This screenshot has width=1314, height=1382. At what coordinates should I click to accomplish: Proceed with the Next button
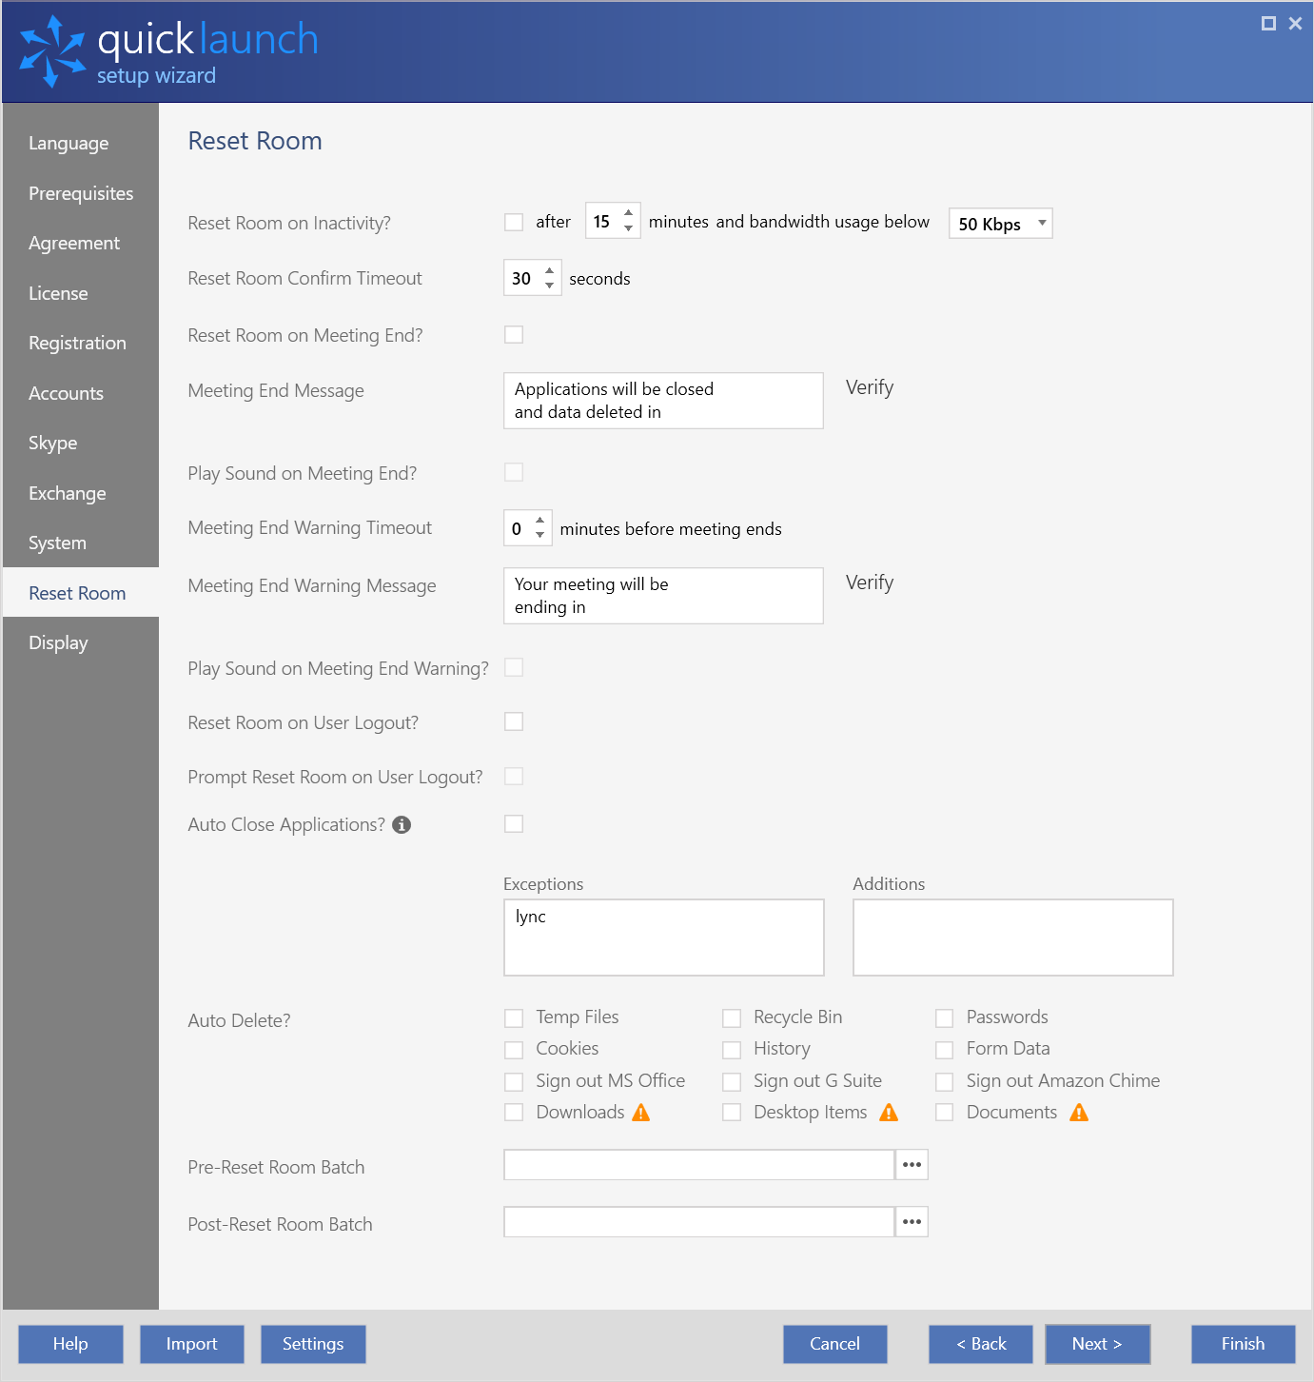1097,1344
